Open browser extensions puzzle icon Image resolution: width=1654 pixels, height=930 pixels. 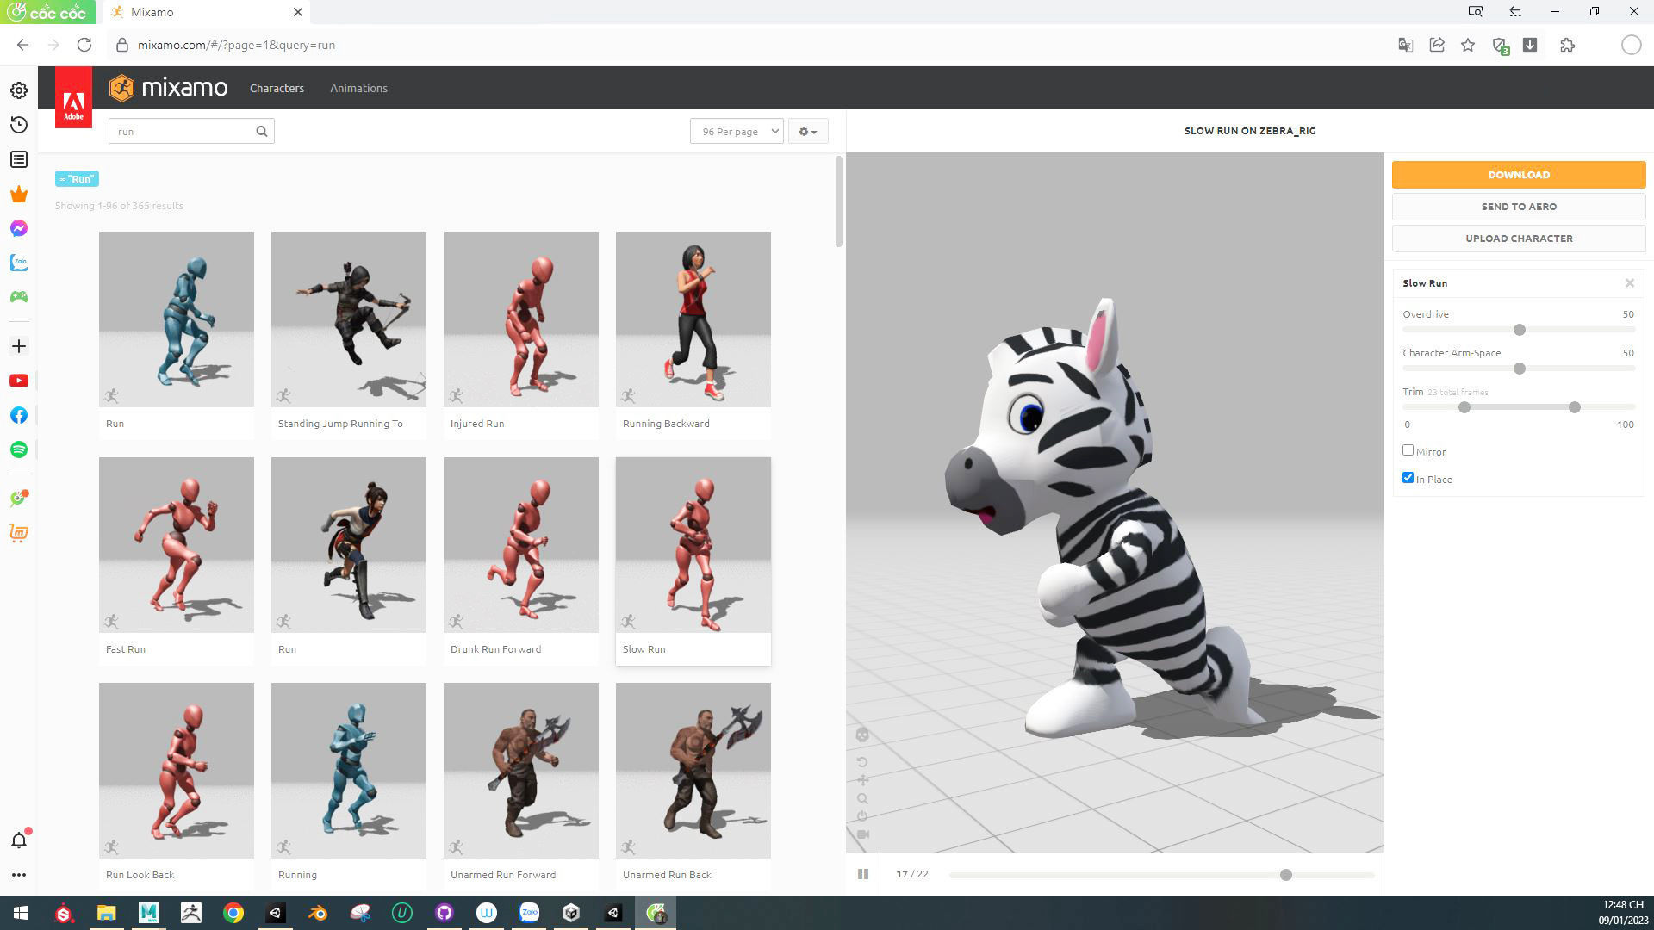point(1567,45)
